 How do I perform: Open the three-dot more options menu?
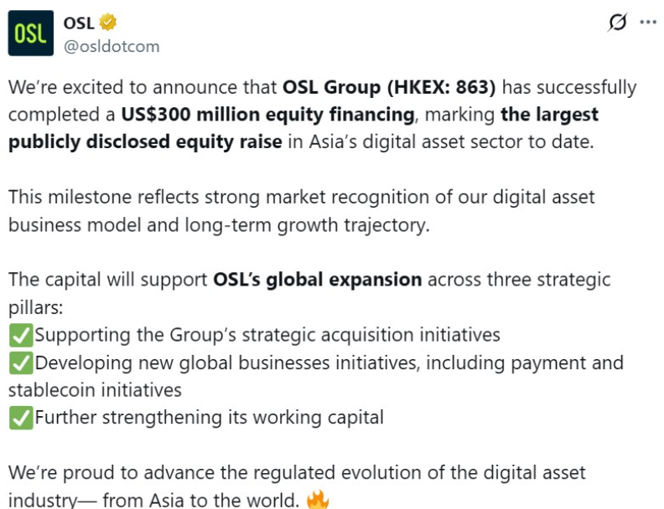coord(647,23)
